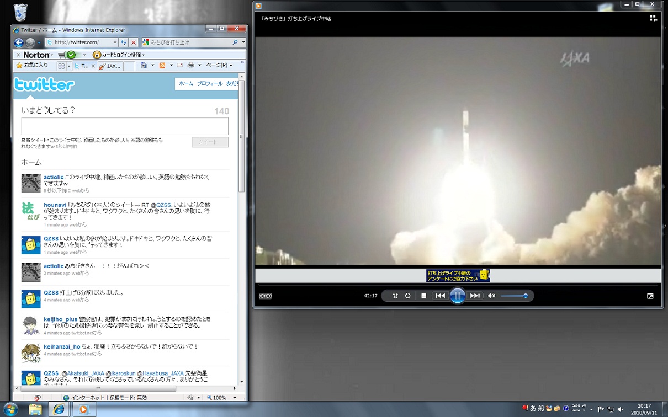Open the Windows Start menu
This screenshot has width=668, height=417.
pos(10,409)
